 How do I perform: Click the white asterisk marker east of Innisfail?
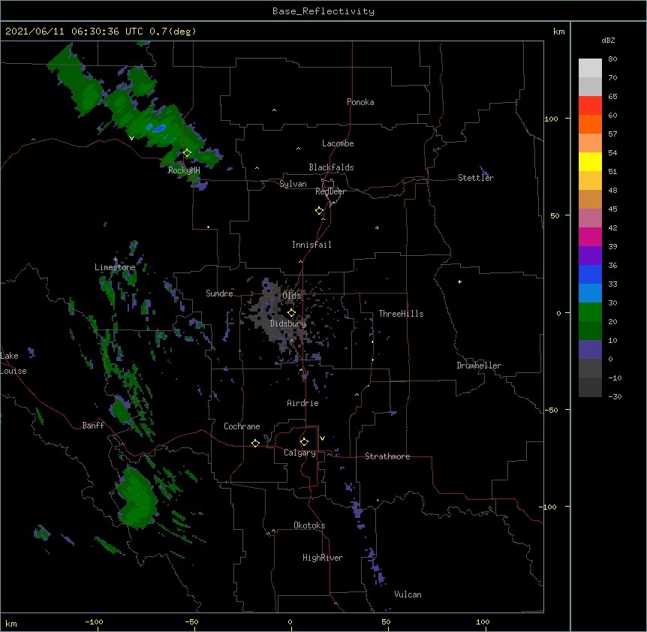[x=377, y=227]
